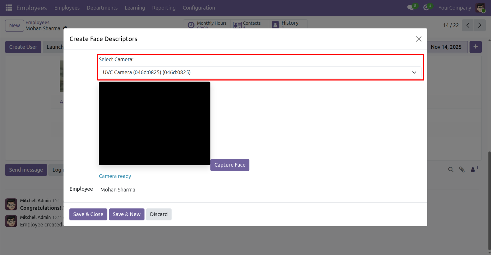Open the Learning menu
This screenshot has height=255, width=491.
coord(135,8)
